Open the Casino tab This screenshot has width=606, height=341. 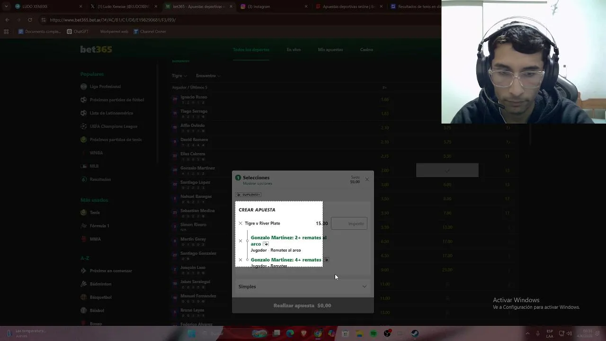366,50
